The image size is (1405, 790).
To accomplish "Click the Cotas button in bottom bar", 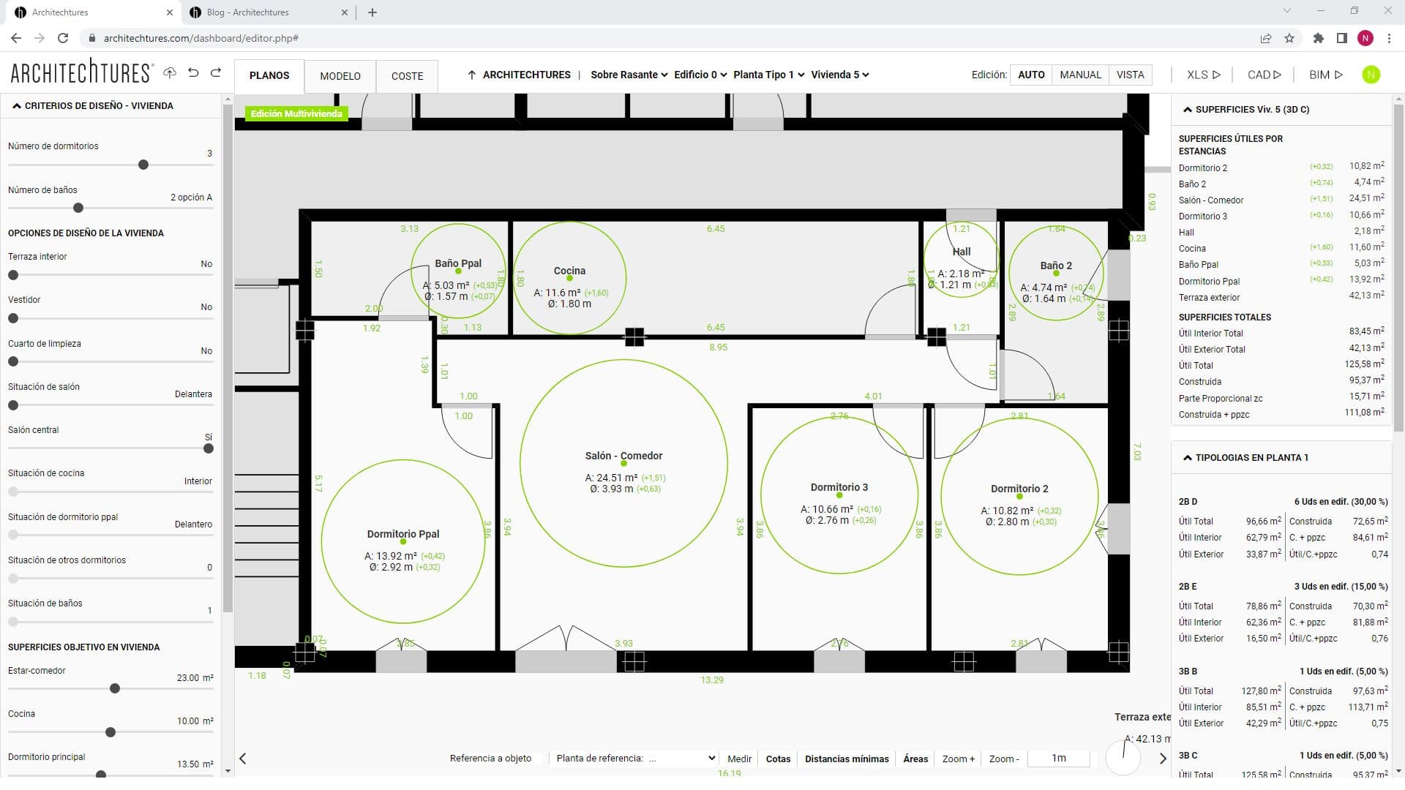I will click(778, 759).
